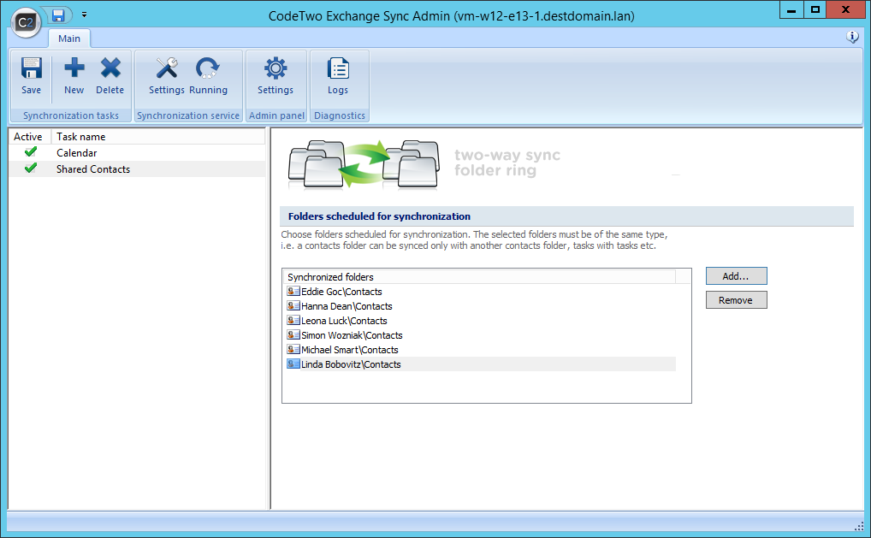Click quick access toolbar save icon
871x538 pixels.
pyautogui.click(x=58, y=15)
